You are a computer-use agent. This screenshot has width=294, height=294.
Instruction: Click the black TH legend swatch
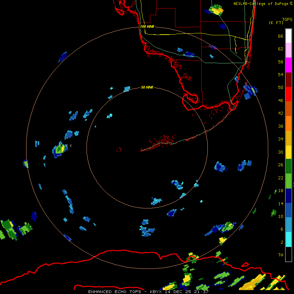tap(288, 254)
